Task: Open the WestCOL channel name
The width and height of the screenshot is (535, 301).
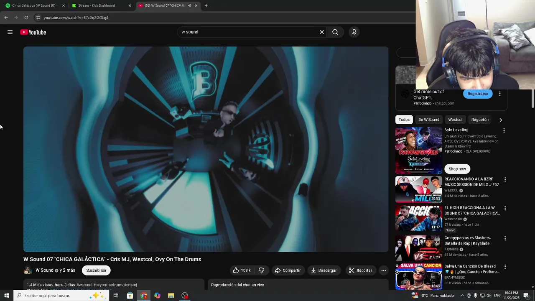Action: point(451,191)
